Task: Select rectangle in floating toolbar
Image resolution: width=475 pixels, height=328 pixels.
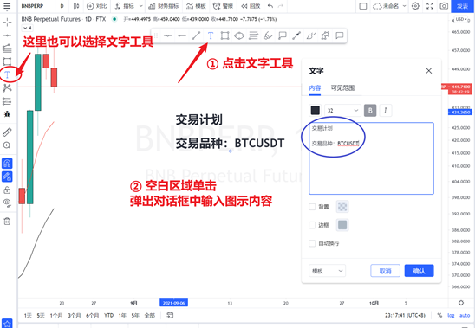Action: 224,35
